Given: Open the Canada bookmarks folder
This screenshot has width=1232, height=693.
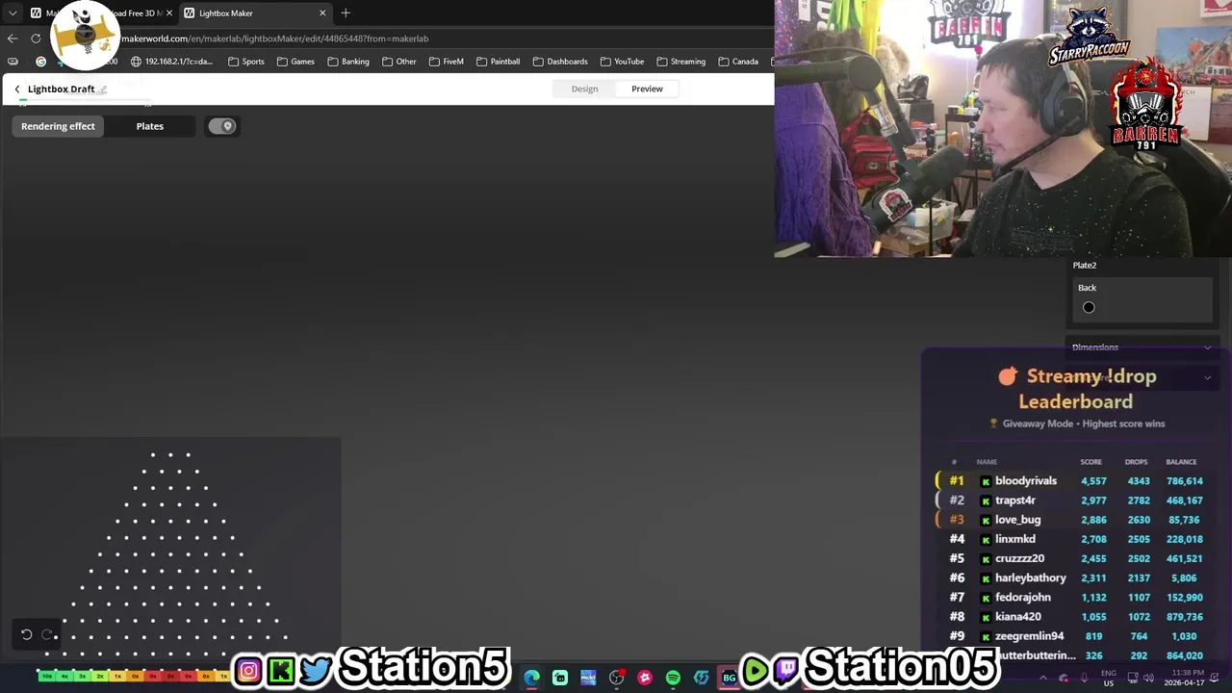Looking at the screenshot, I should coord(738,62).
